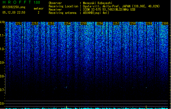This screenshot has height=109, width=171.
Task: Click the 2255 time marker
Action: pyautogui.click(x=83, y=23)
